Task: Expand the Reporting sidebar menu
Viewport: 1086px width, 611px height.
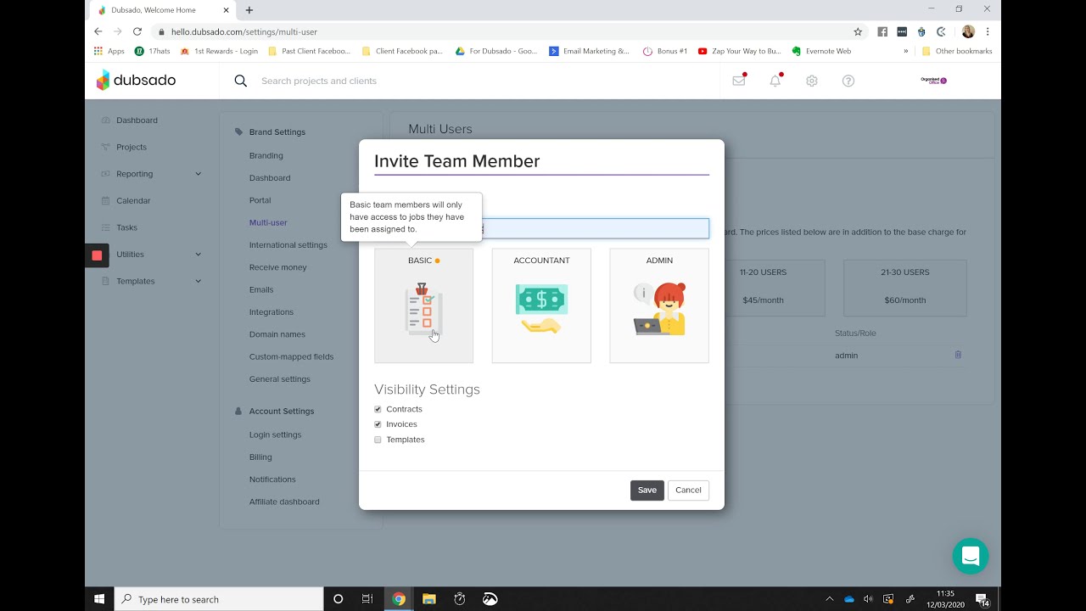Action: point(151,174)
